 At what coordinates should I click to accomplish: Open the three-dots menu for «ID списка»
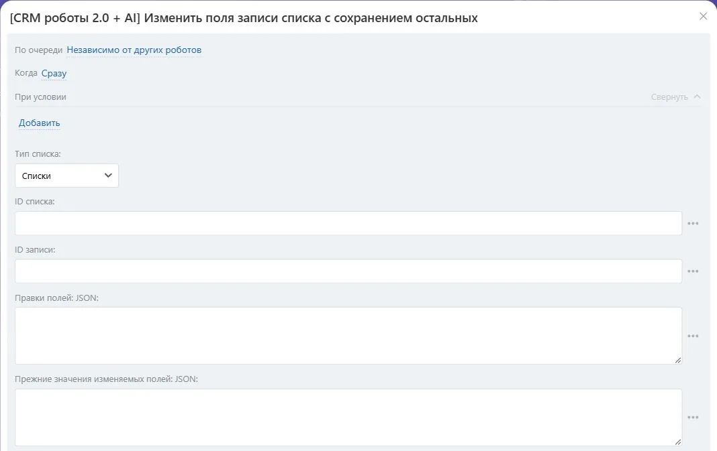693,223
